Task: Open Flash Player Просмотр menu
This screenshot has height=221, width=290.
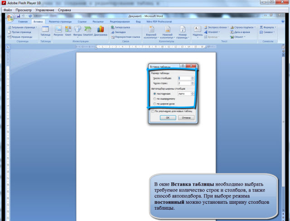Action: [x=24, y=10]
